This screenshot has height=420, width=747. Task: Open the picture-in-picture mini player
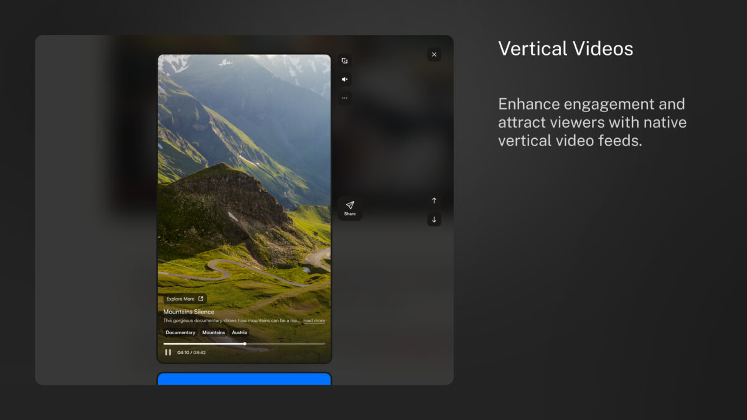pos(344,60)
